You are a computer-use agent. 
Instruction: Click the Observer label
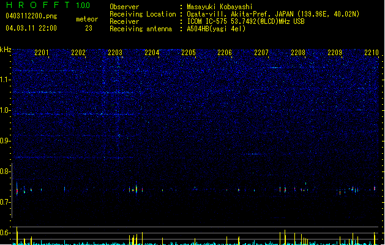tap(124, 7)
